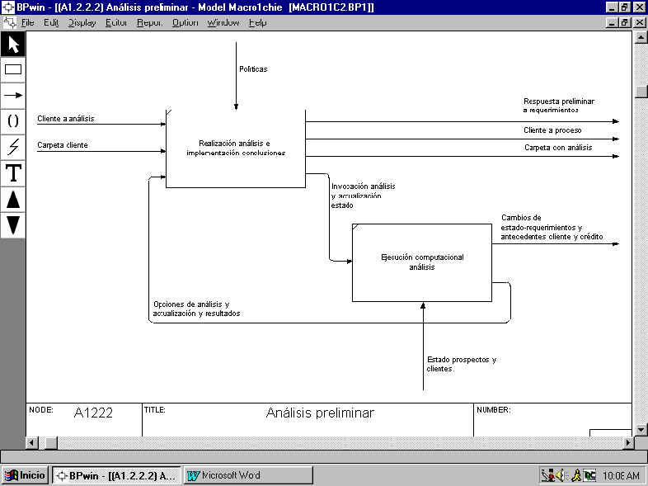
Task: Select the activity box rectangle tool
Action: click(13, 69)
